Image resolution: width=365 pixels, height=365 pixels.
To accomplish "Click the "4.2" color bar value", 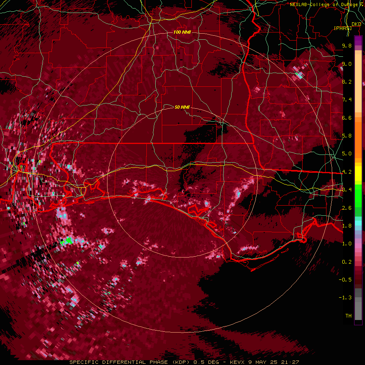I will [x=347, y=172].
